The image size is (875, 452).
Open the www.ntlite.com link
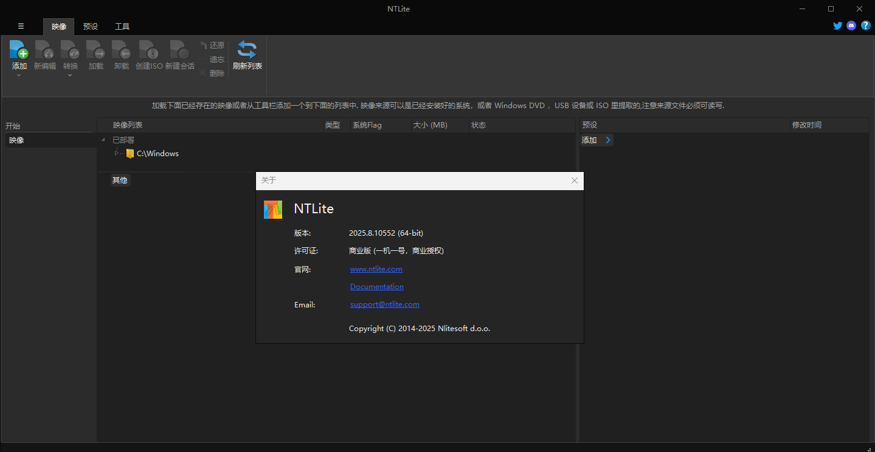point(376,269)
